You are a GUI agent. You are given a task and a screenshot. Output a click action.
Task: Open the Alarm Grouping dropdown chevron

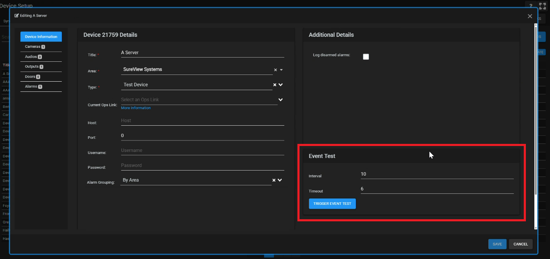(280, 180)
